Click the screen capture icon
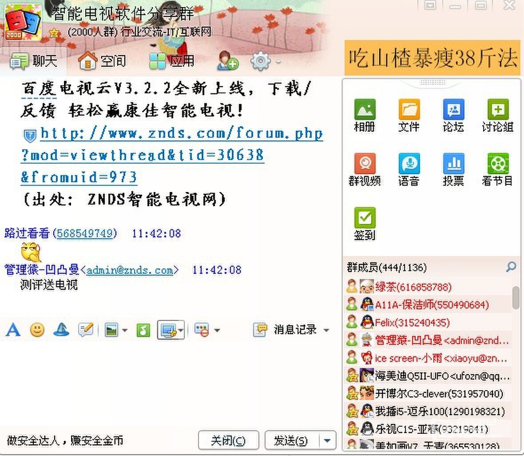This screenshot has width=524, height=456. (168, 330)
